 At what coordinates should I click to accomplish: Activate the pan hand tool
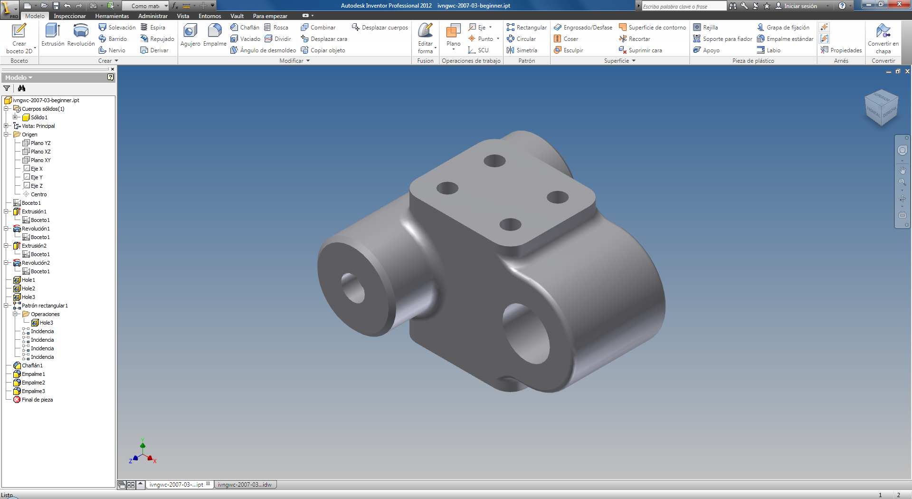(902, 170)
